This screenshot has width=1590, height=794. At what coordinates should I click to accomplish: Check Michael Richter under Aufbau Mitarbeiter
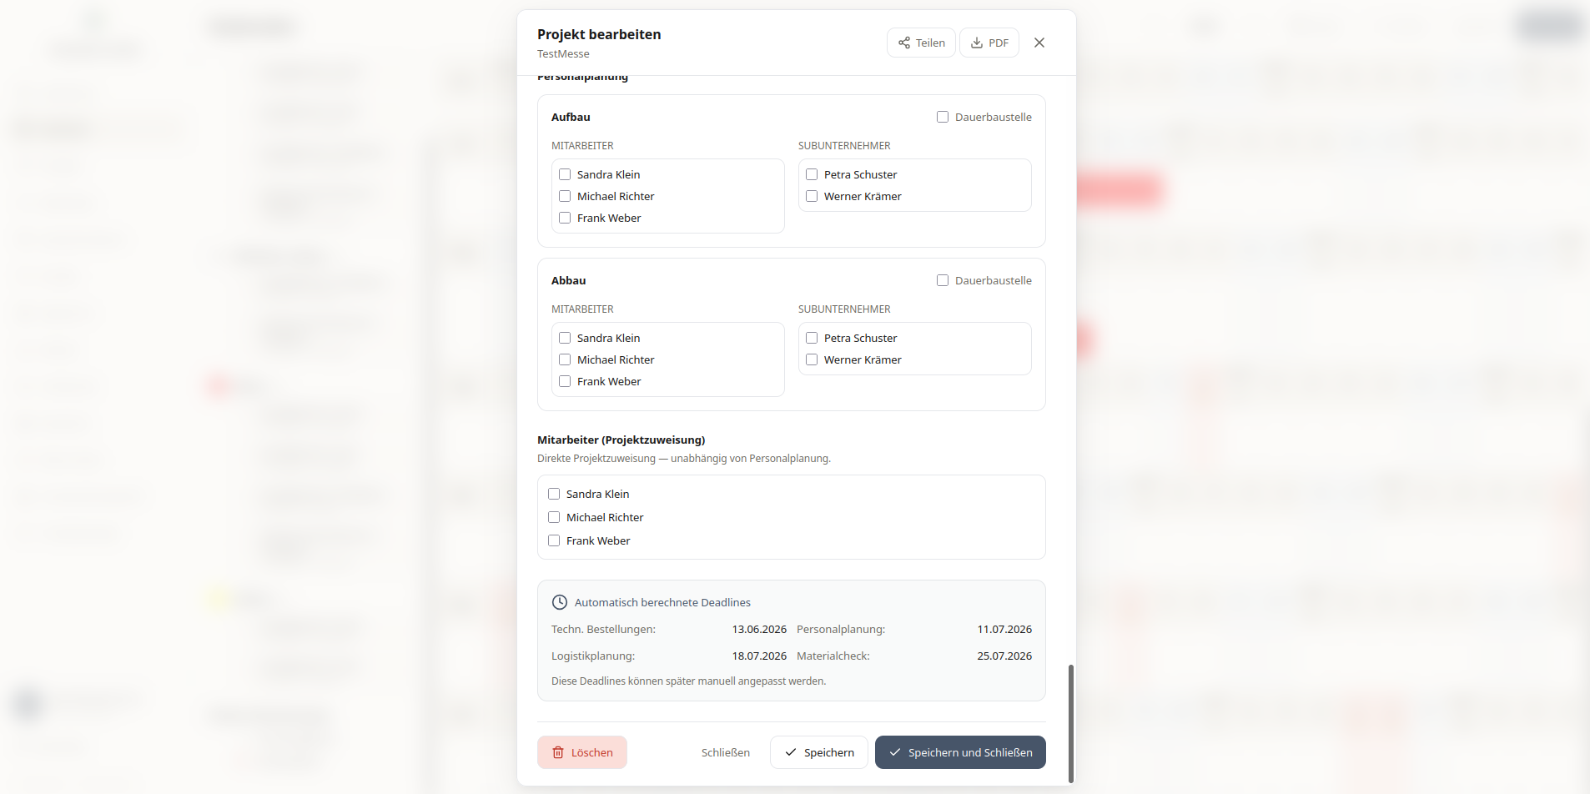click(565, 196)
